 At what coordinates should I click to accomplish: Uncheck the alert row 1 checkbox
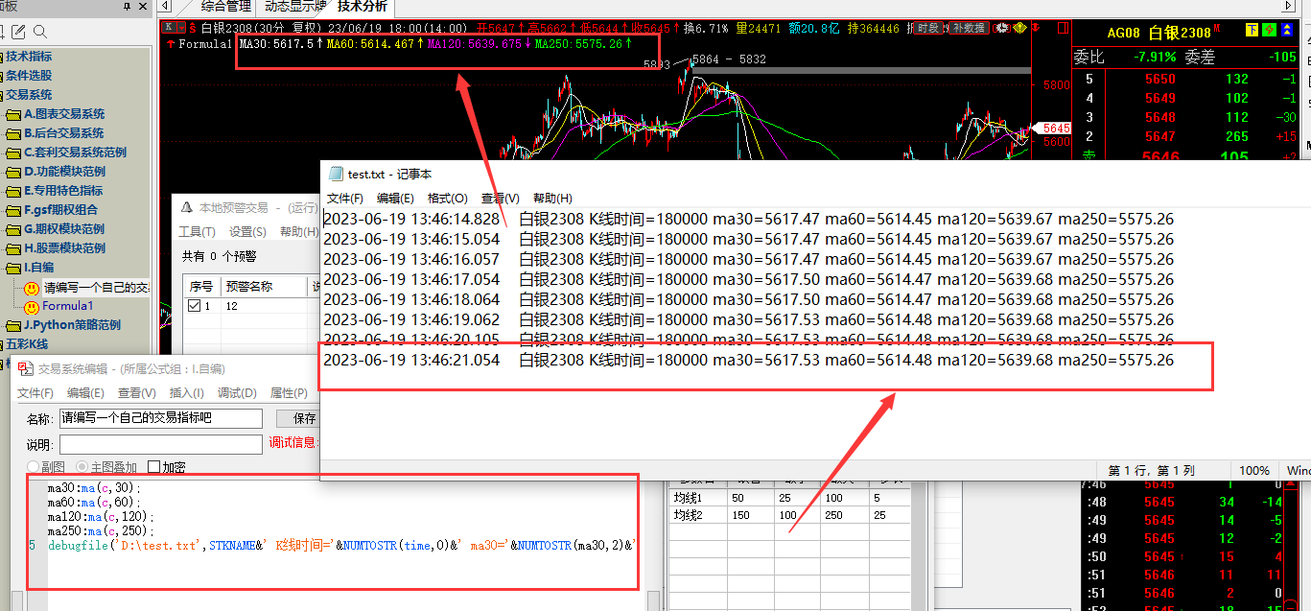click(194, 306)
